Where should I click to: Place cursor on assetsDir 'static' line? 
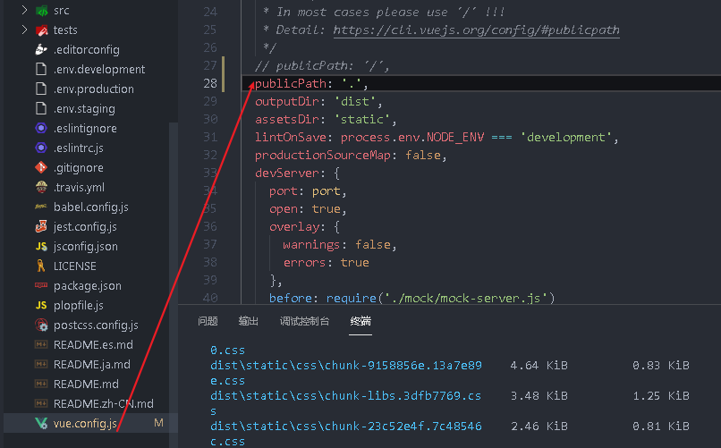point(326,120)
